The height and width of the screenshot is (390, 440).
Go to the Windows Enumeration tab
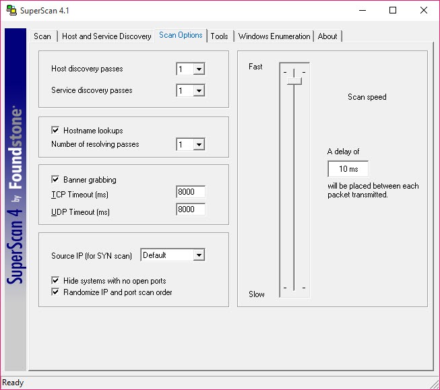click(x=274, y=36)
